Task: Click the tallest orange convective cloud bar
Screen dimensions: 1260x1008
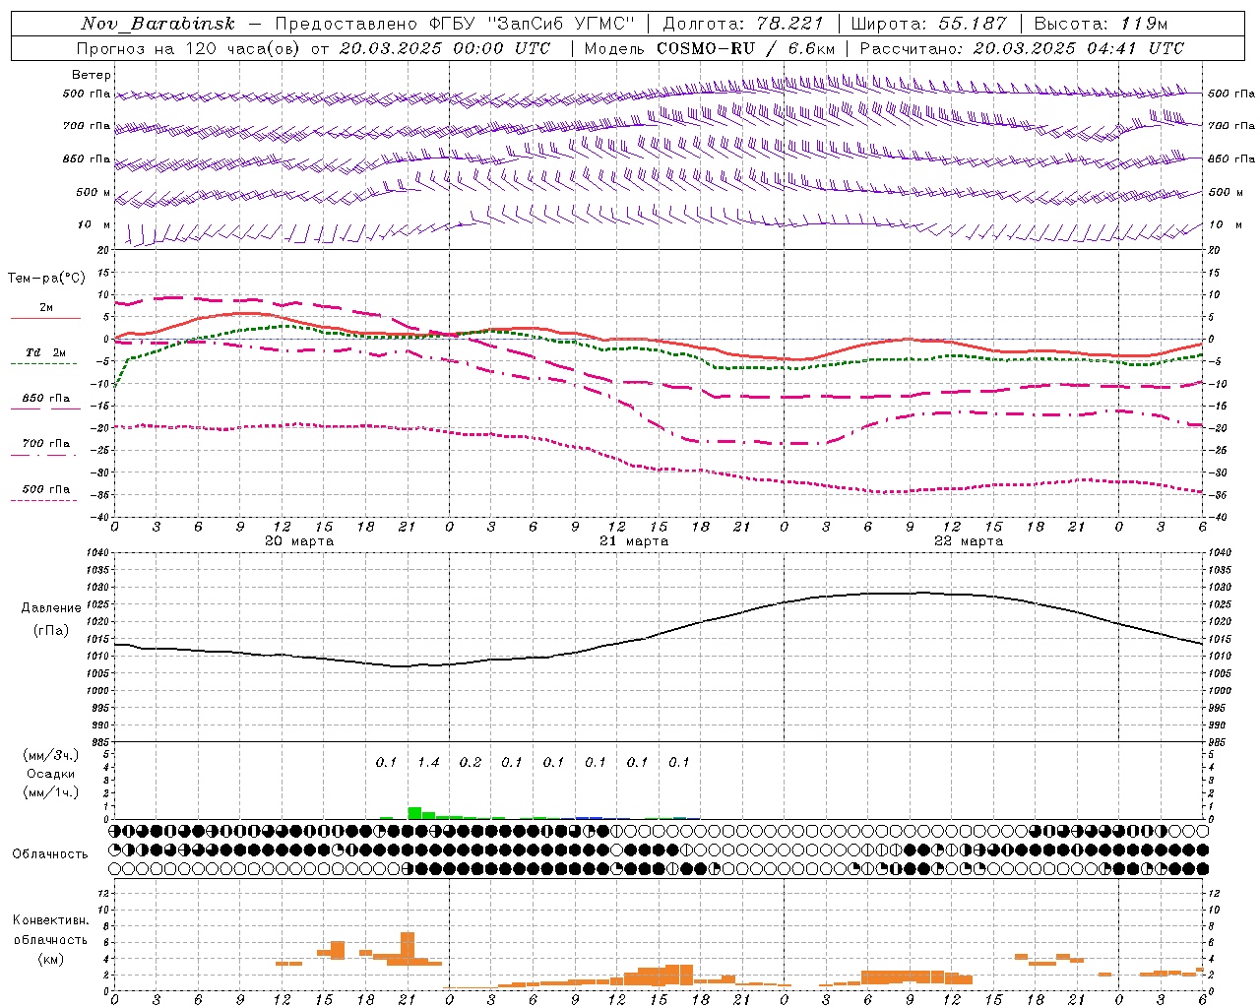Action: (x=408, y=948)
